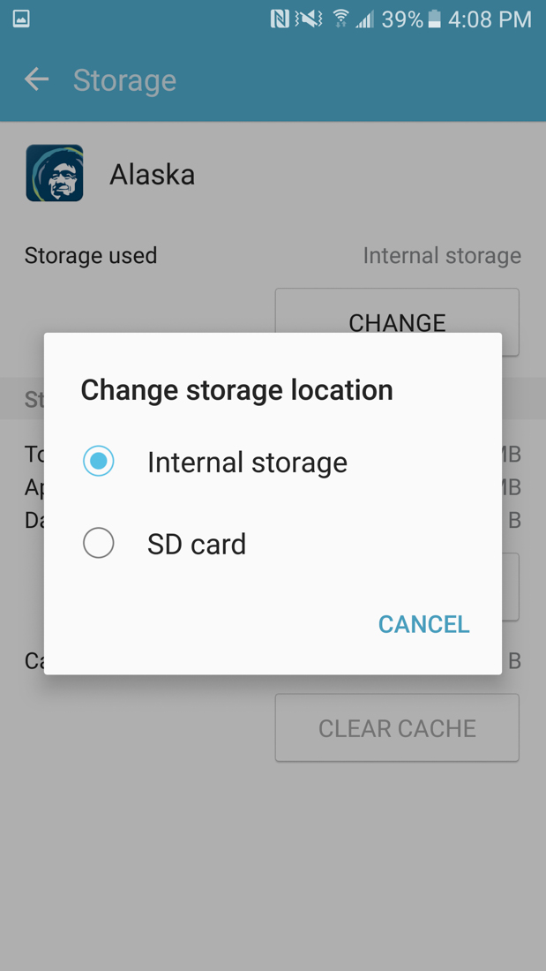Tap the 'Storage used' label
546x971 pixels.
(91, 256)
